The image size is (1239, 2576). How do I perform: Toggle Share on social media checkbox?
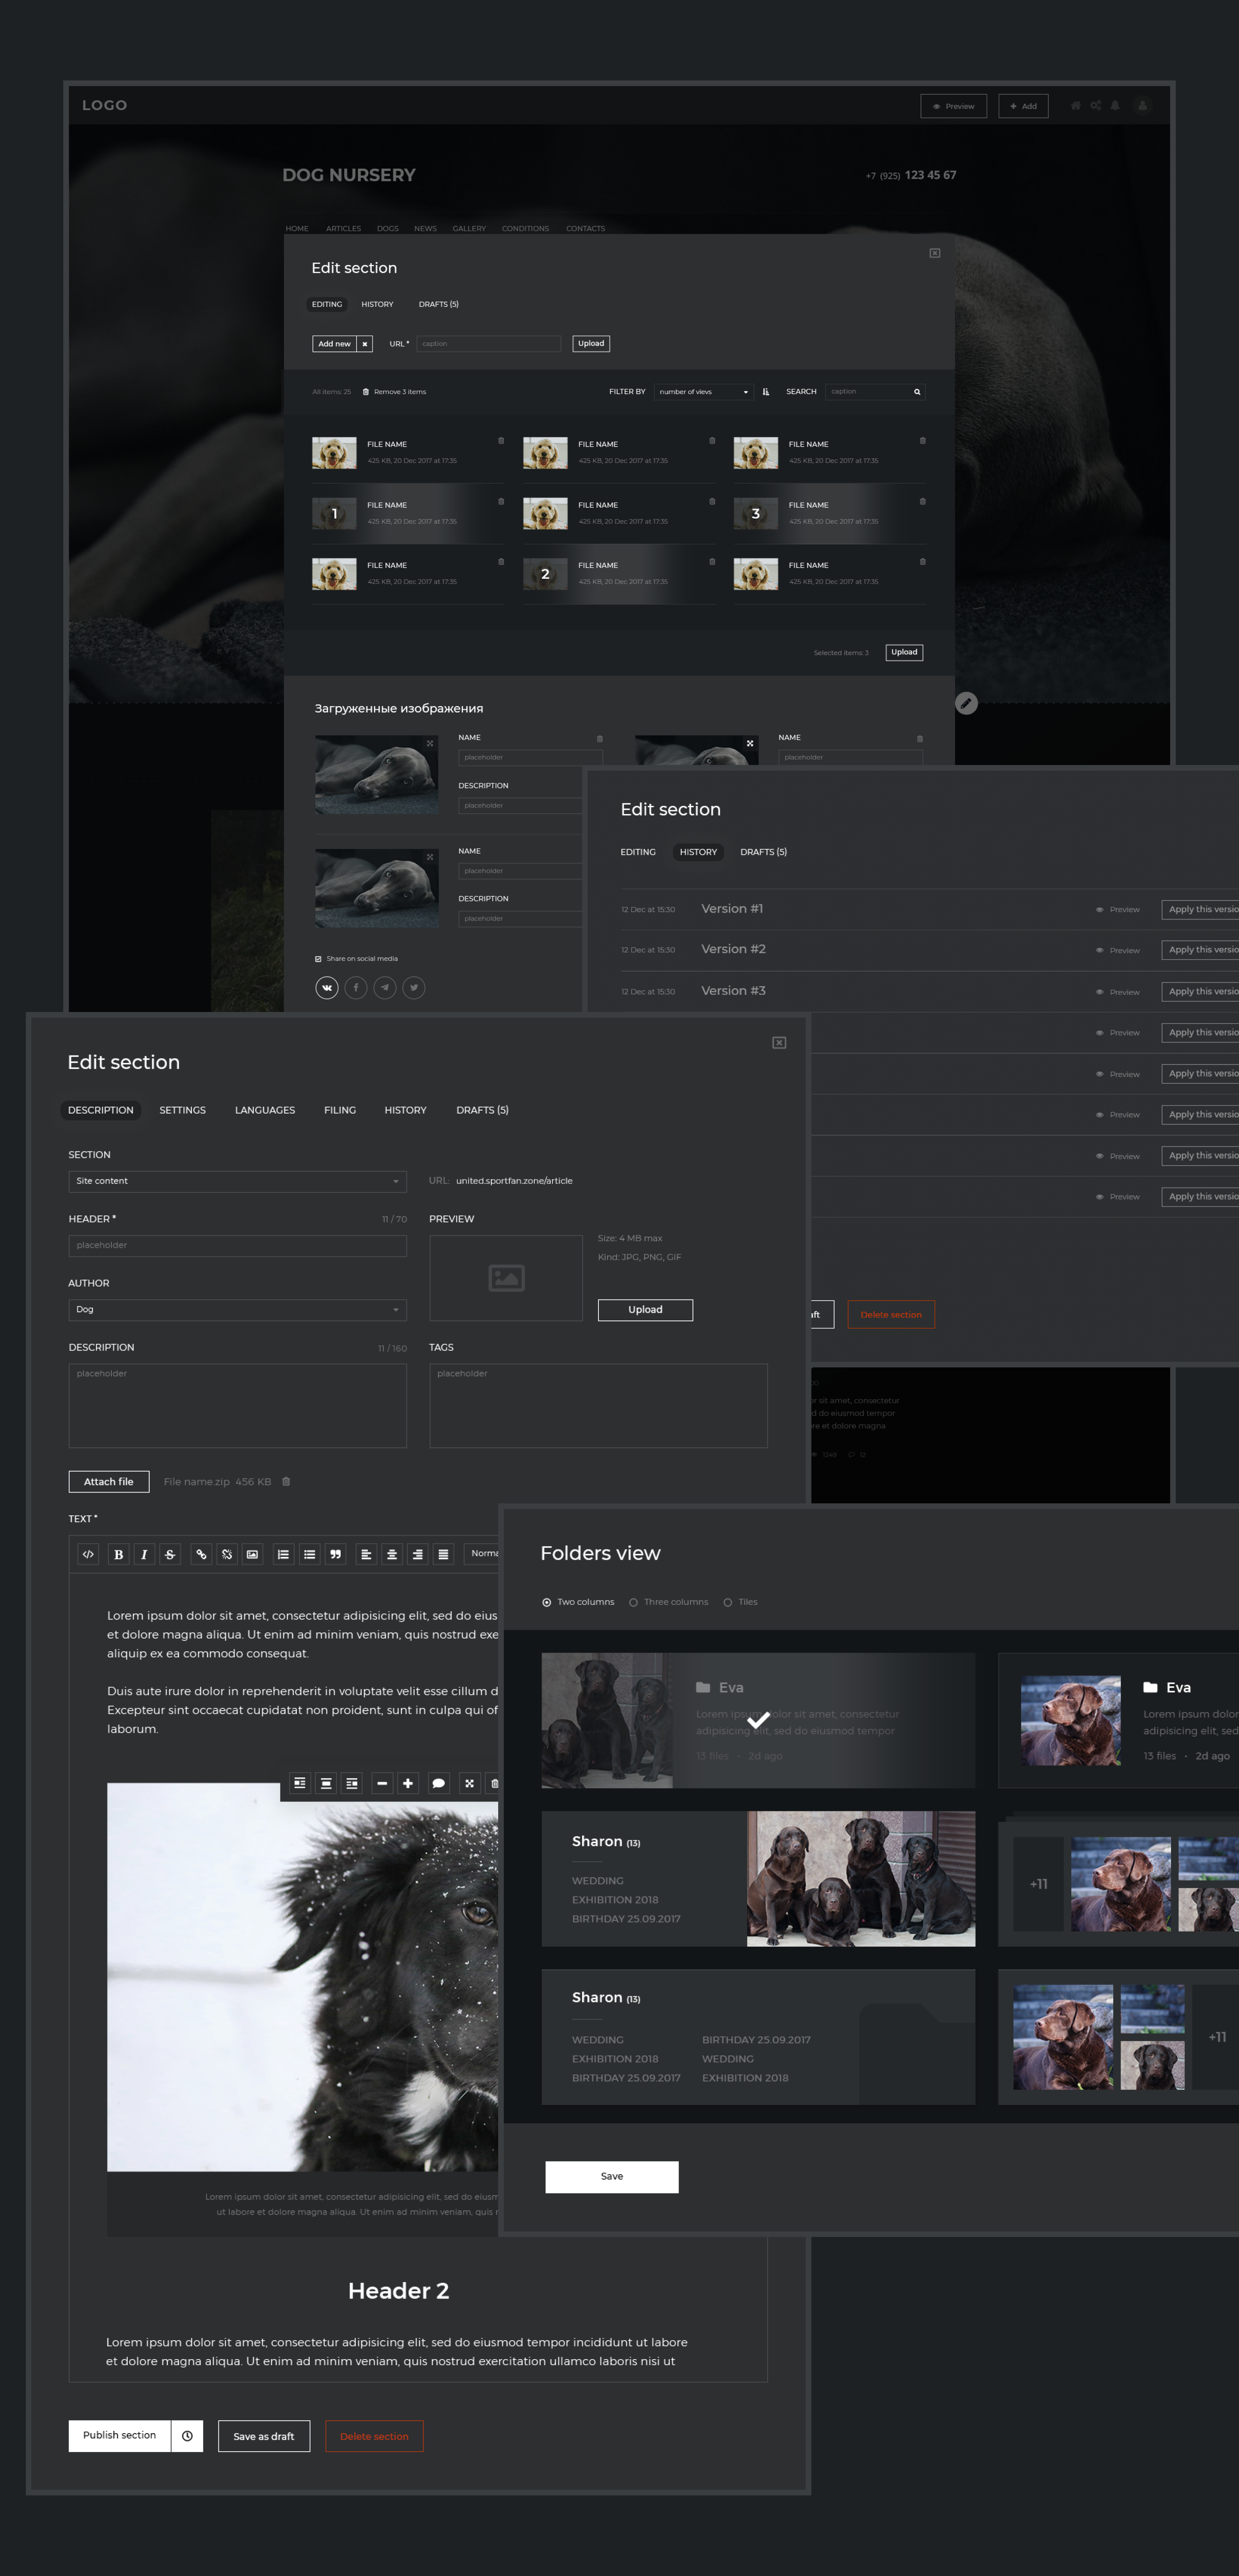(x=318, y=959)
